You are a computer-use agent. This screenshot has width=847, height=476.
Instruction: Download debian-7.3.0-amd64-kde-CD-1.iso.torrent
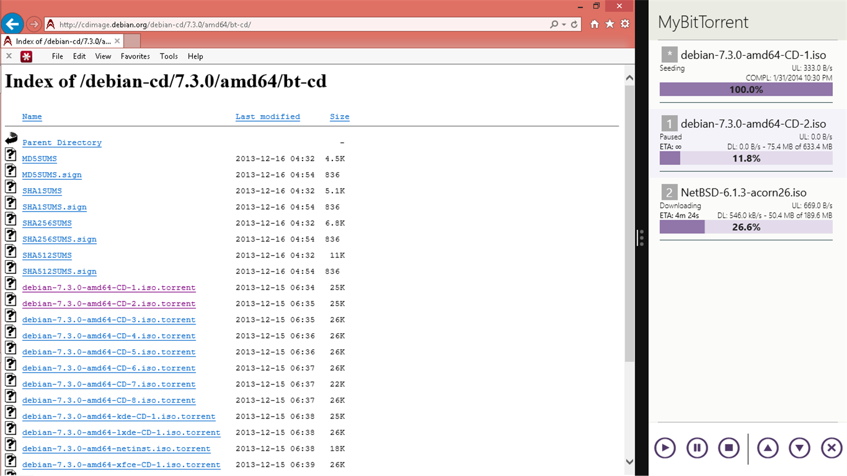tap(119, 417)
